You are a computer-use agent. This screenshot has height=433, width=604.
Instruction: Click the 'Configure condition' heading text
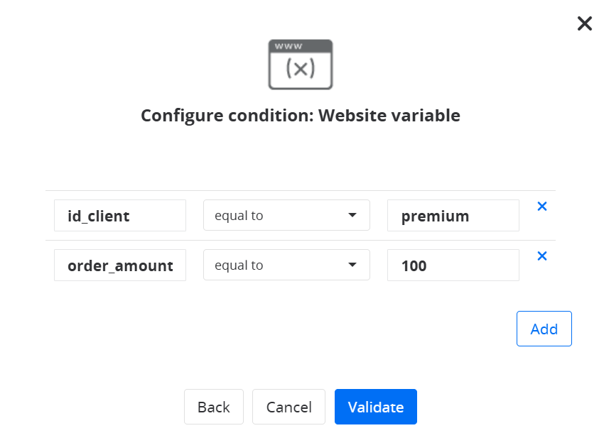click(x=227, y=116)
